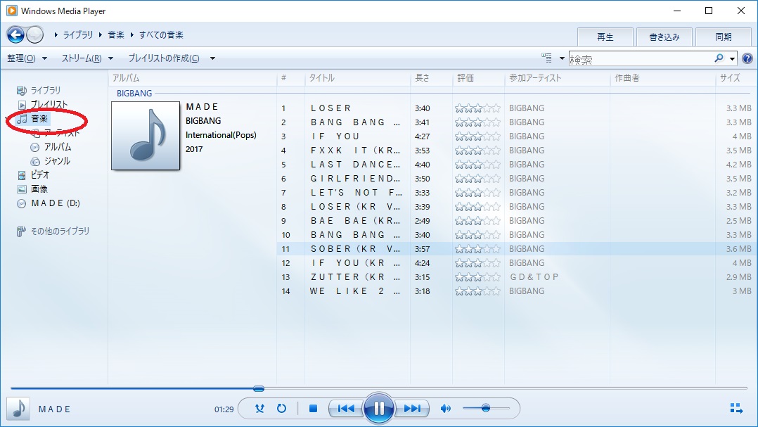Screen dimensions: 758x427
Task: Mute the volume speaker icon
Action: coord(446,409)
